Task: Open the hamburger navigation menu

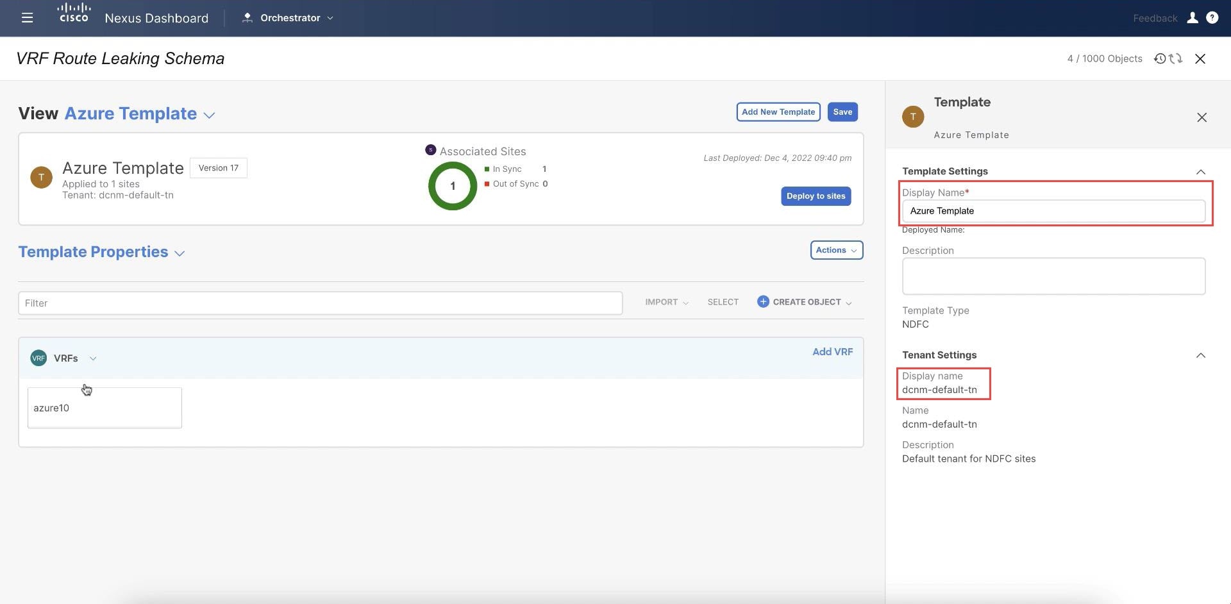Action: (27, 18)
